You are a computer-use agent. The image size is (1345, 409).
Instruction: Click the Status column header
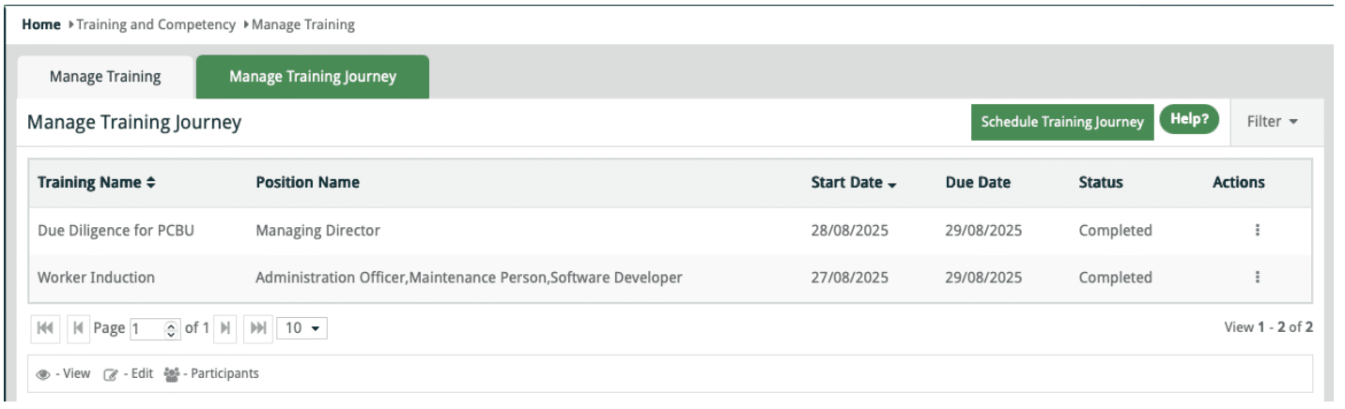[1100, 183]
